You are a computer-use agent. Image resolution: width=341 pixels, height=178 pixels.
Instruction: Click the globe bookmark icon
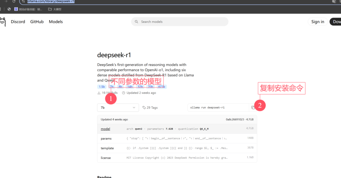point(9,9)
